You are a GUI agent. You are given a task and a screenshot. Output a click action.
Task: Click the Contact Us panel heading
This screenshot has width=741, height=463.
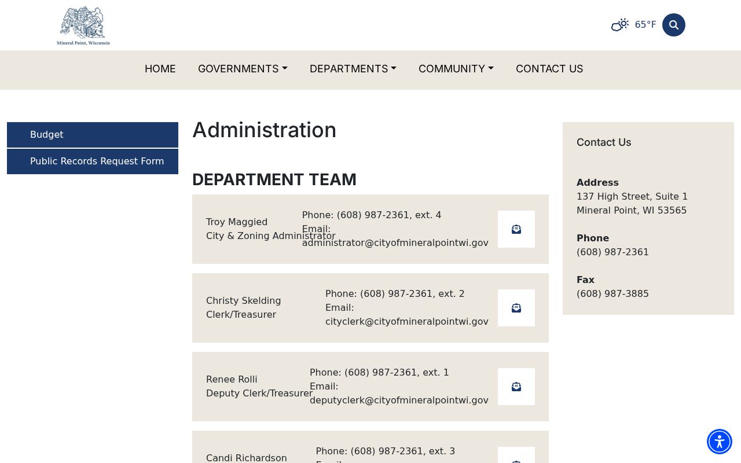point(604,142)
